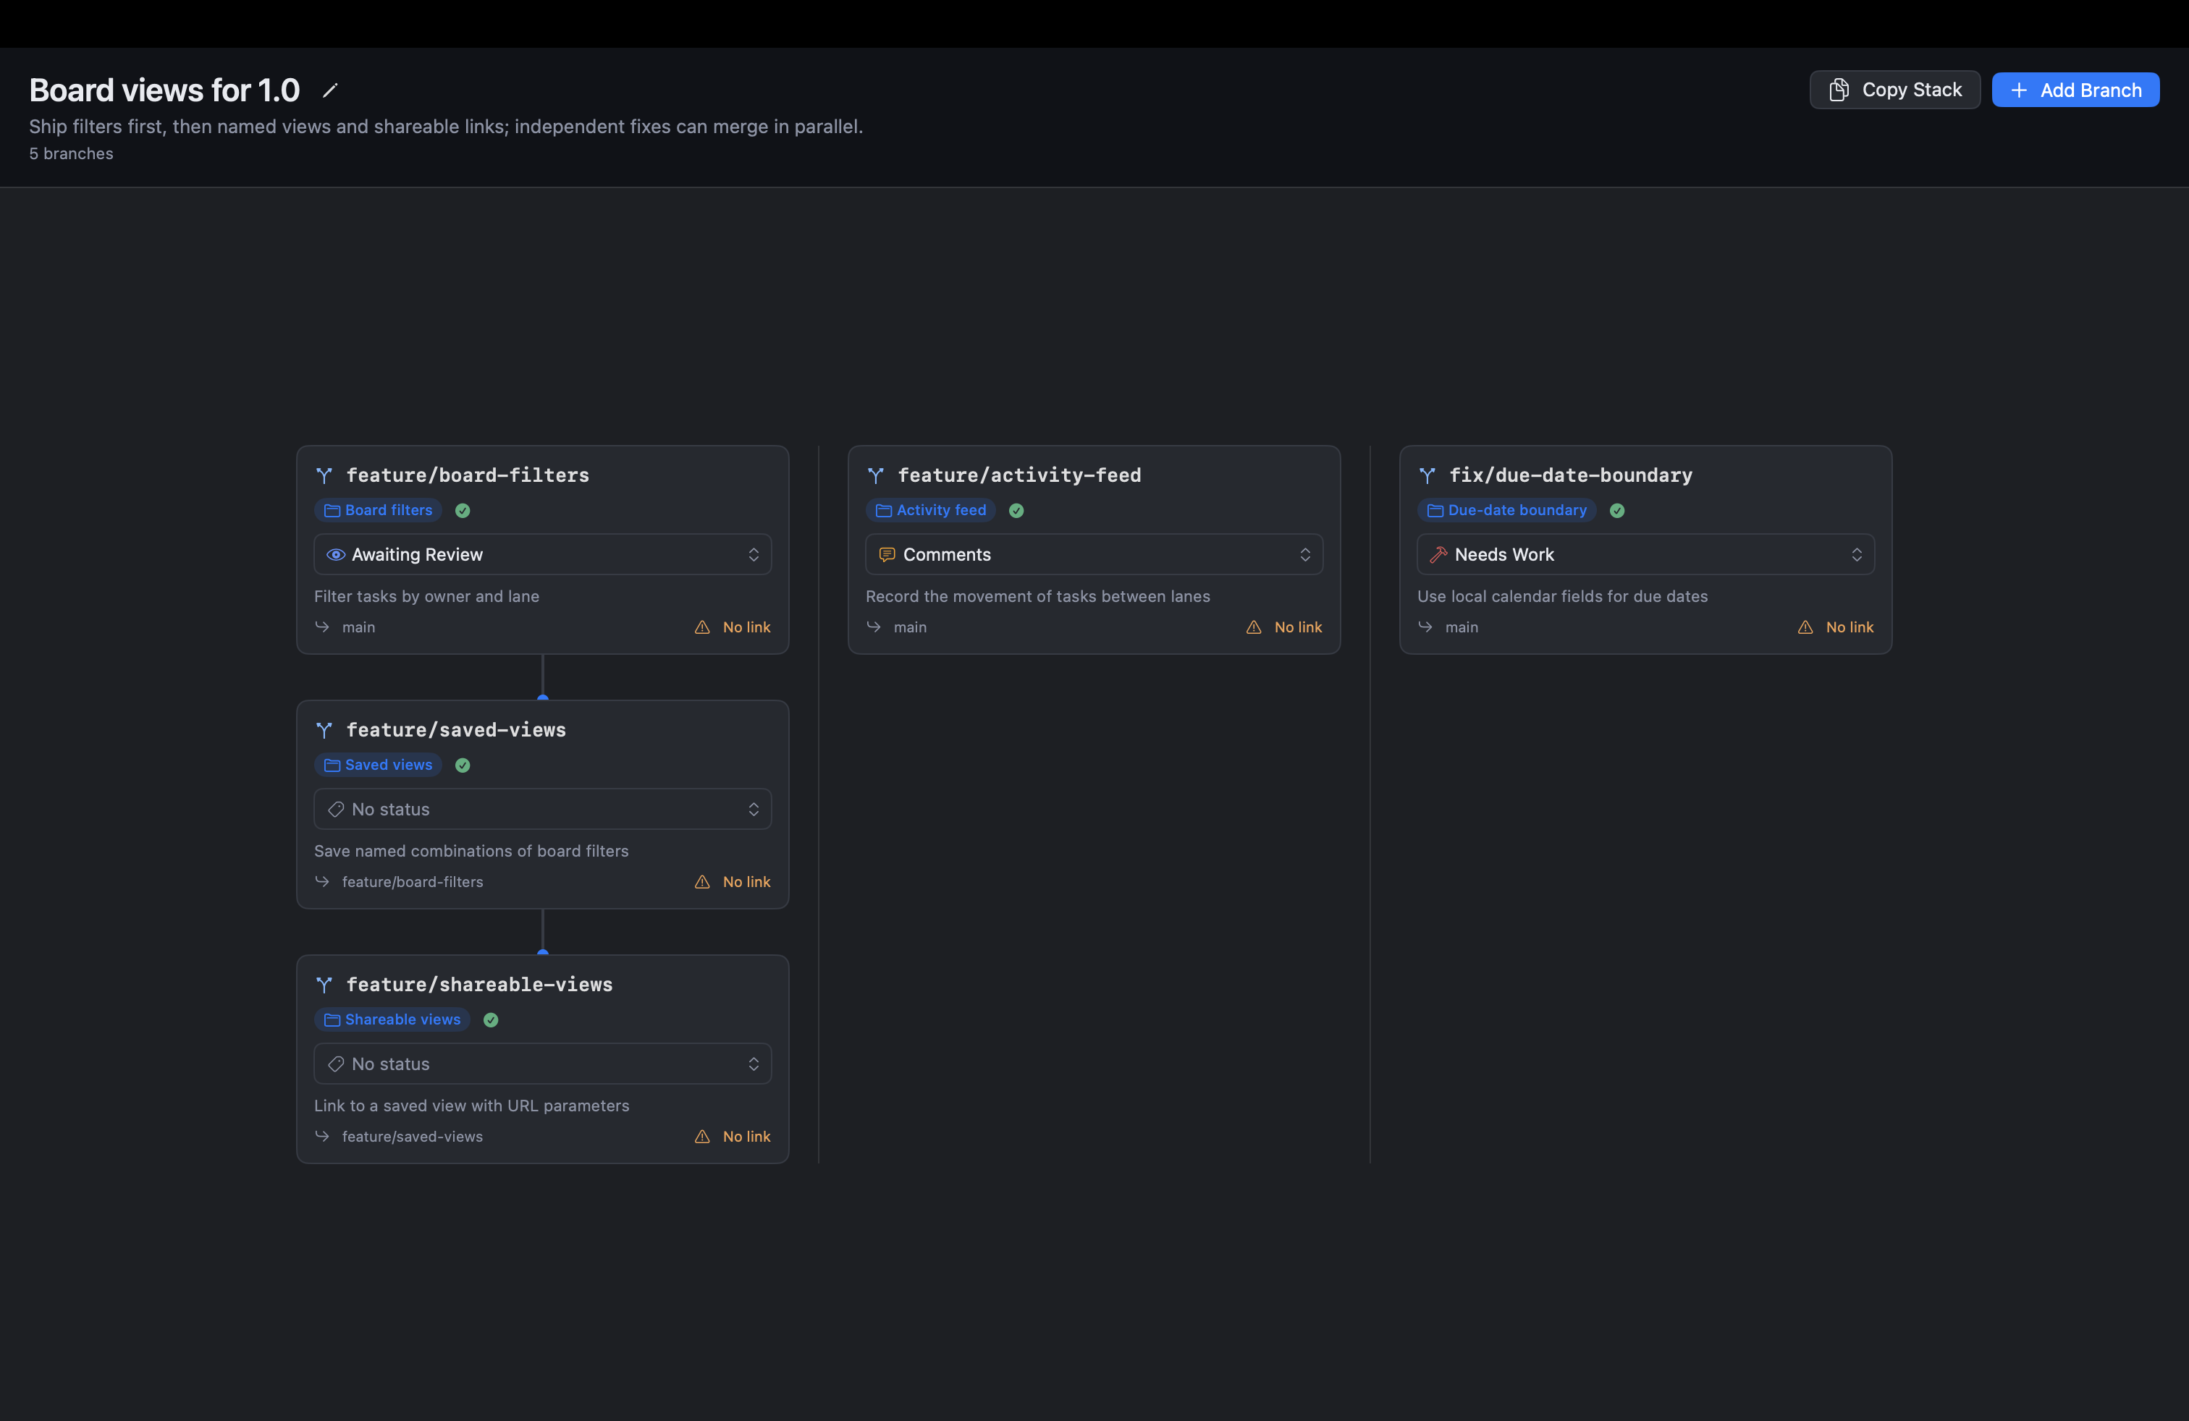Click parent feature/board-filters on saved-views card
2189x1421 pixels.
[x=412, y=881]
